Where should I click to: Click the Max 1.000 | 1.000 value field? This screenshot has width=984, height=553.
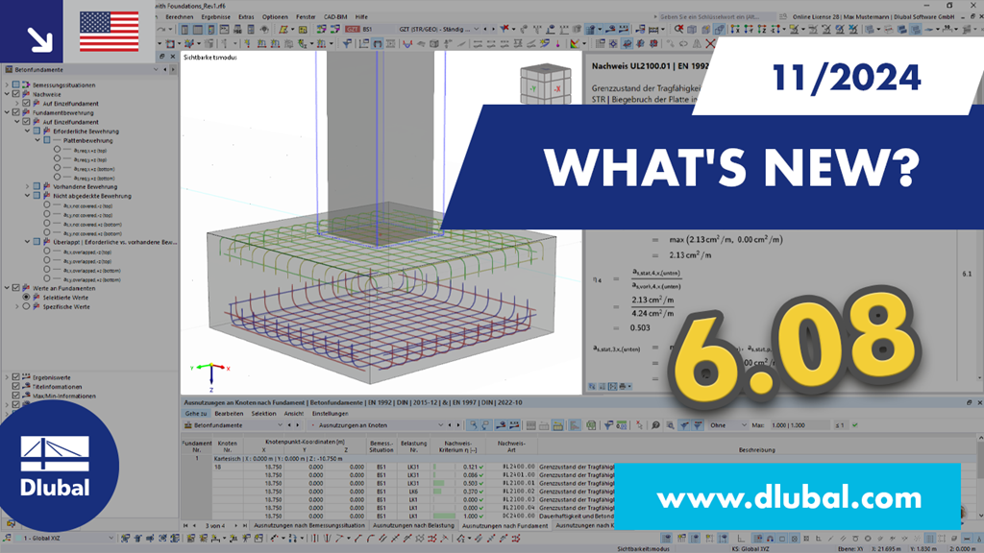tap(799, 425)
